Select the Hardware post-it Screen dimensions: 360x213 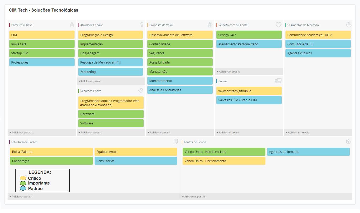point(111,114)
